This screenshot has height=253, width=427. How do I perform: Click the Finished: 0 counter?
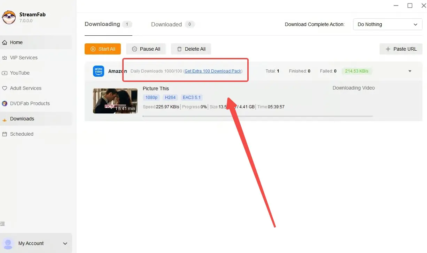point(300,71)
